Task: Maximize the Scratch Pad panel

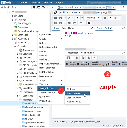Action: [123, 28]
